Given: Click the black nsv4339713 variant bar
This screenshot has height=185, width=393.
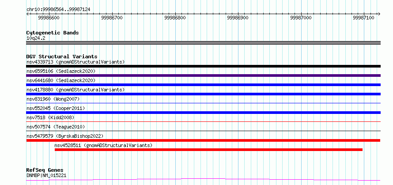Looking at the screenshot, I should pyautogui.click(x=203, y=66).
